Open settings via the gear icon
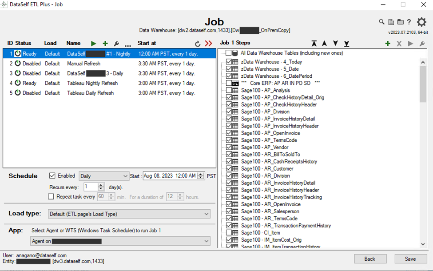Viewport: 433px width, 271px height. tap(421, 22)
